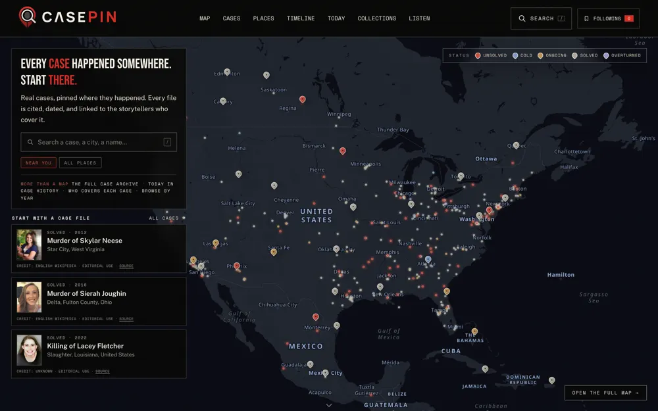The image size is (658, 411).
Task: Toggle the Solved status filter
Action: 584,55
